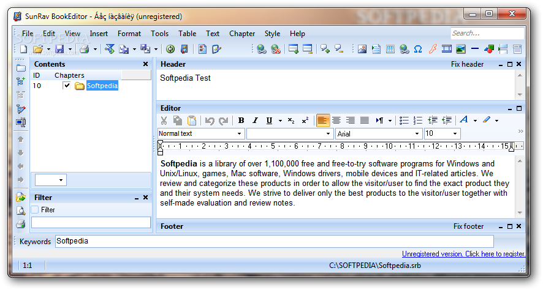The image size is (543, 290).
Task: Create a new document with the toolbar icon
Action: [x=23, y=50]
